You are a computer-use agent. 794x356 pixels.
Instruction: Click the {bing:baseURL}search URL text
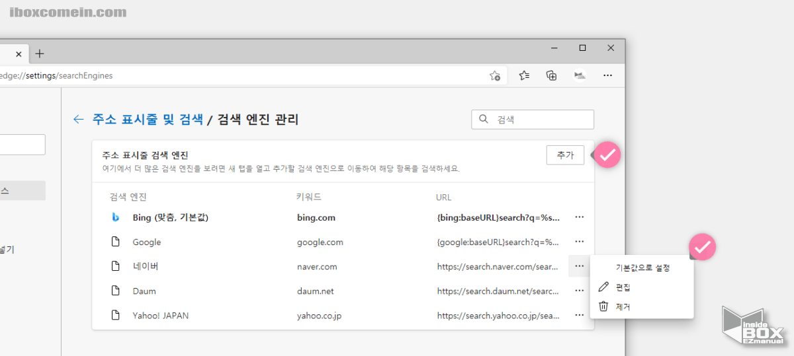pos(499,217)
